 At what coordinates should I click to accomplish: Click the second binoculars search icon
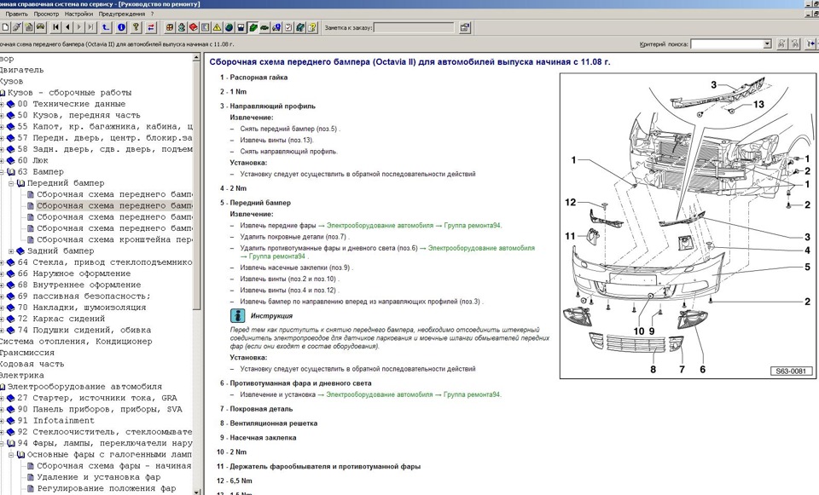[795, 44]
